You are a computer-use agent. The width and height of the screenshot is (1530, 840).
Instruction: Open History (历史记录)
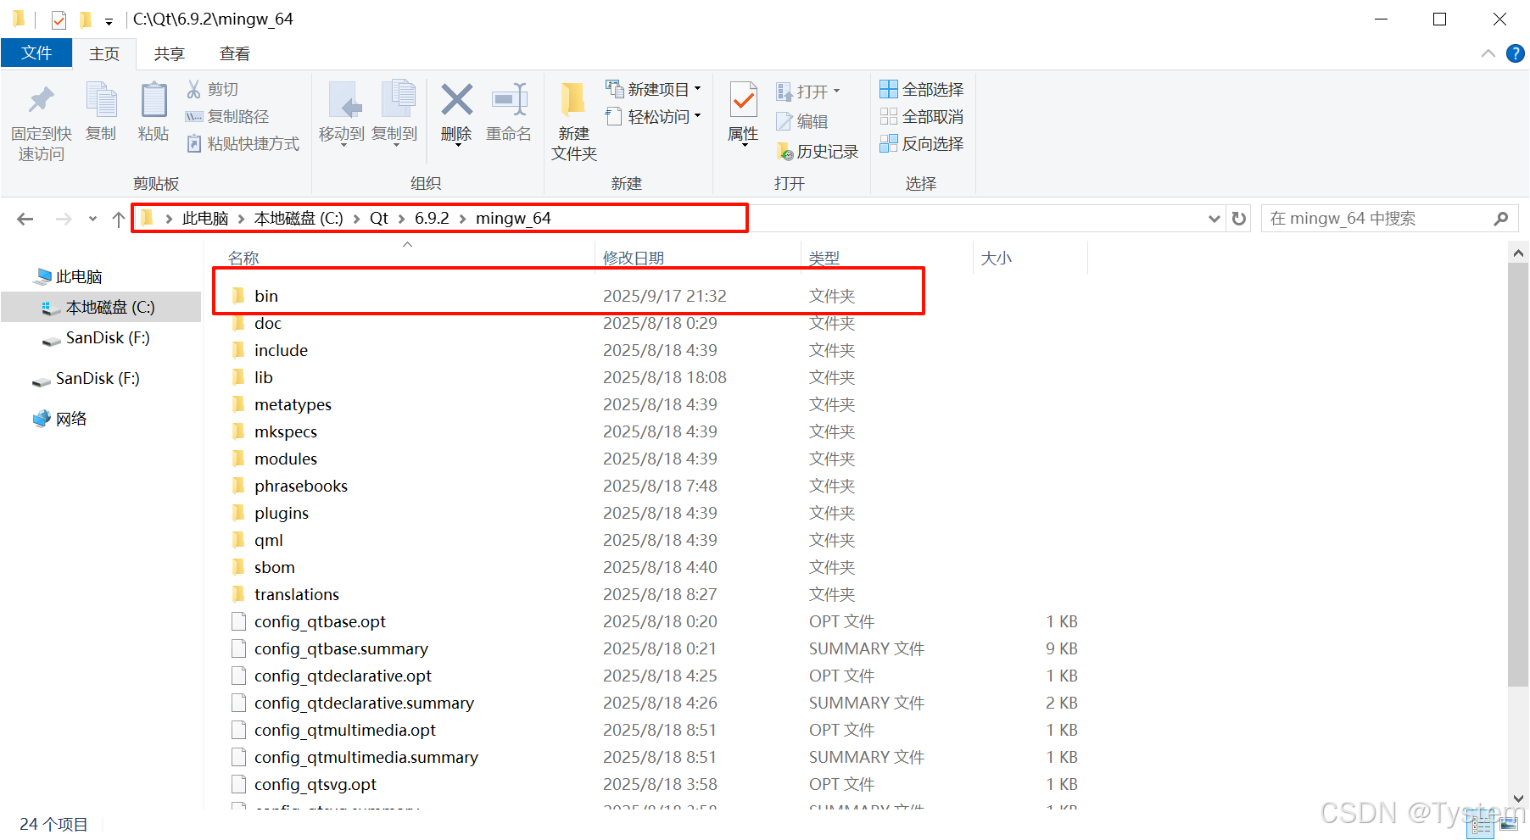818,151
